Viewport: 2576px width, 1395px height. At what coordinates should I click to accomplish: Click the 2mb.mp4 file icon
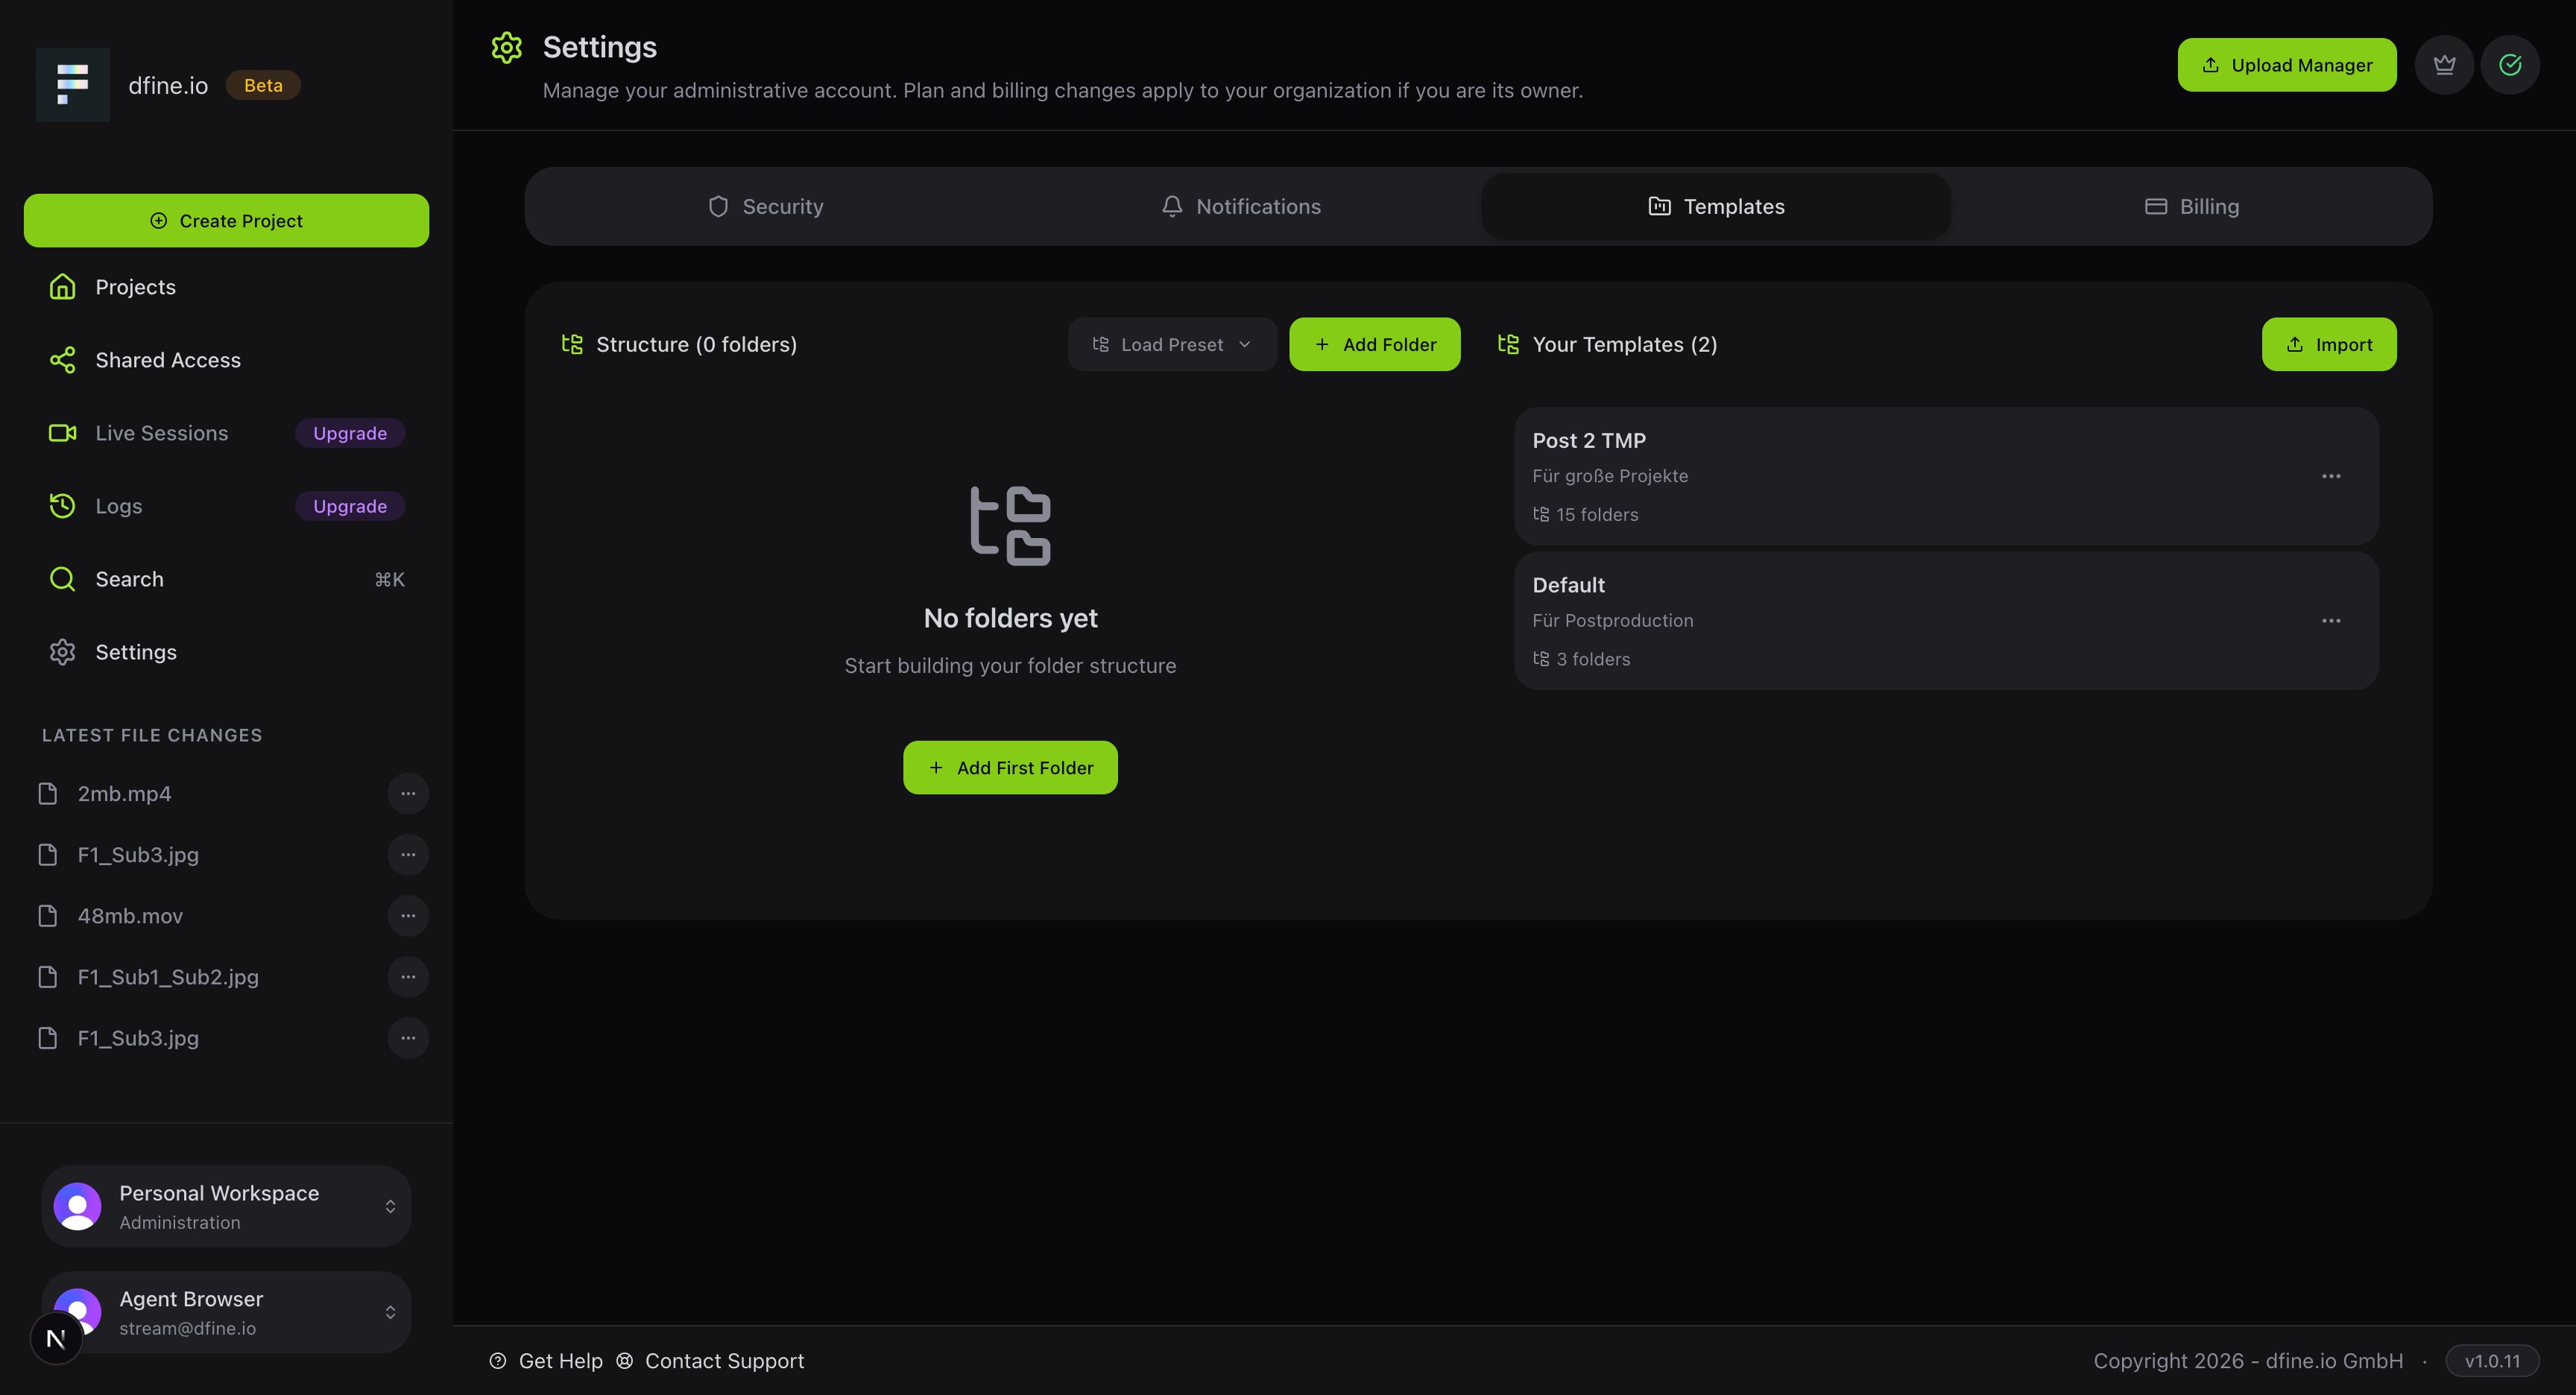pyautogui.click(x=48, y=793)
